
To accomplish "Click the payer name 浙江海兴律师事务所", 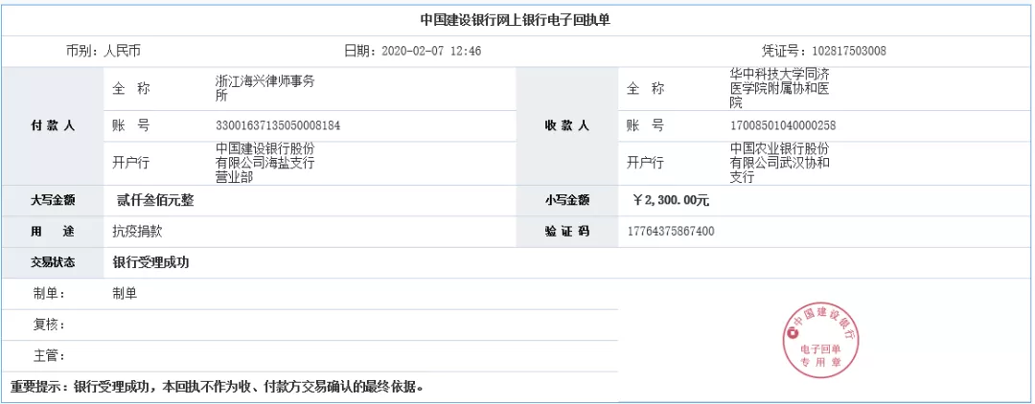I will click(264, 88).
